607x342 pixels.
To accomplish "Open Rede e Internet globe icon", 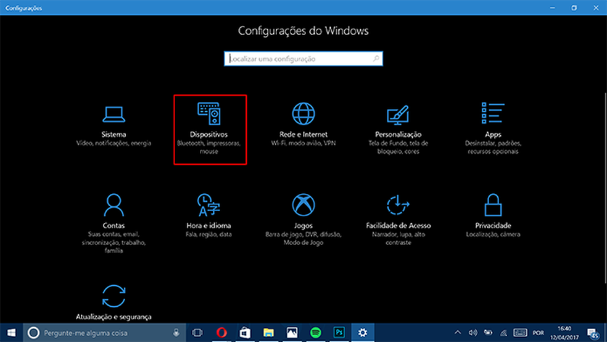I will point(303,114).
